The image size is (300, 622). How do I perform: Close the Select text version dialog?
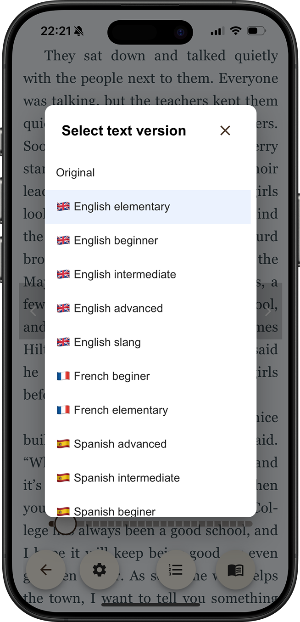(225, 131)
